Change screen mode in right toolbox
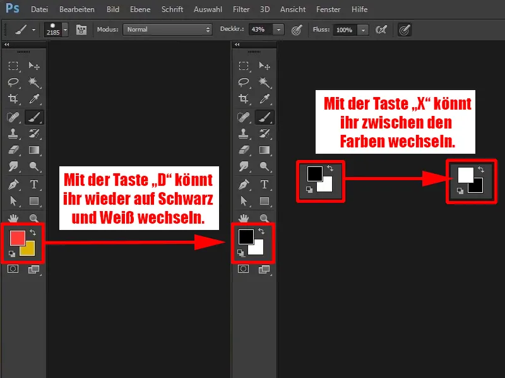Screen dimensions: 505x378 pos(264,270)
